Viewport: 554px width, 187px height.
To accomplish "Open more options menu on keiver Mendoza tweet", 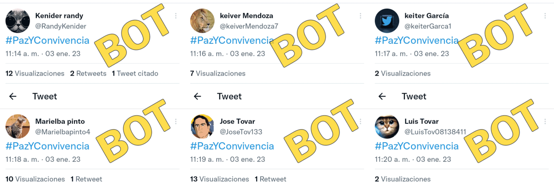I will pos(361,16).
